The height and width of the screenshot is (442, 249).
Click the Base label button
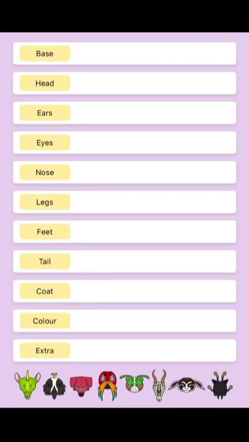pos(45,54)
